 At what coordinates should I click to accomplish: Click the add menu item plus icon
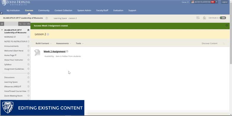[2, 24]
